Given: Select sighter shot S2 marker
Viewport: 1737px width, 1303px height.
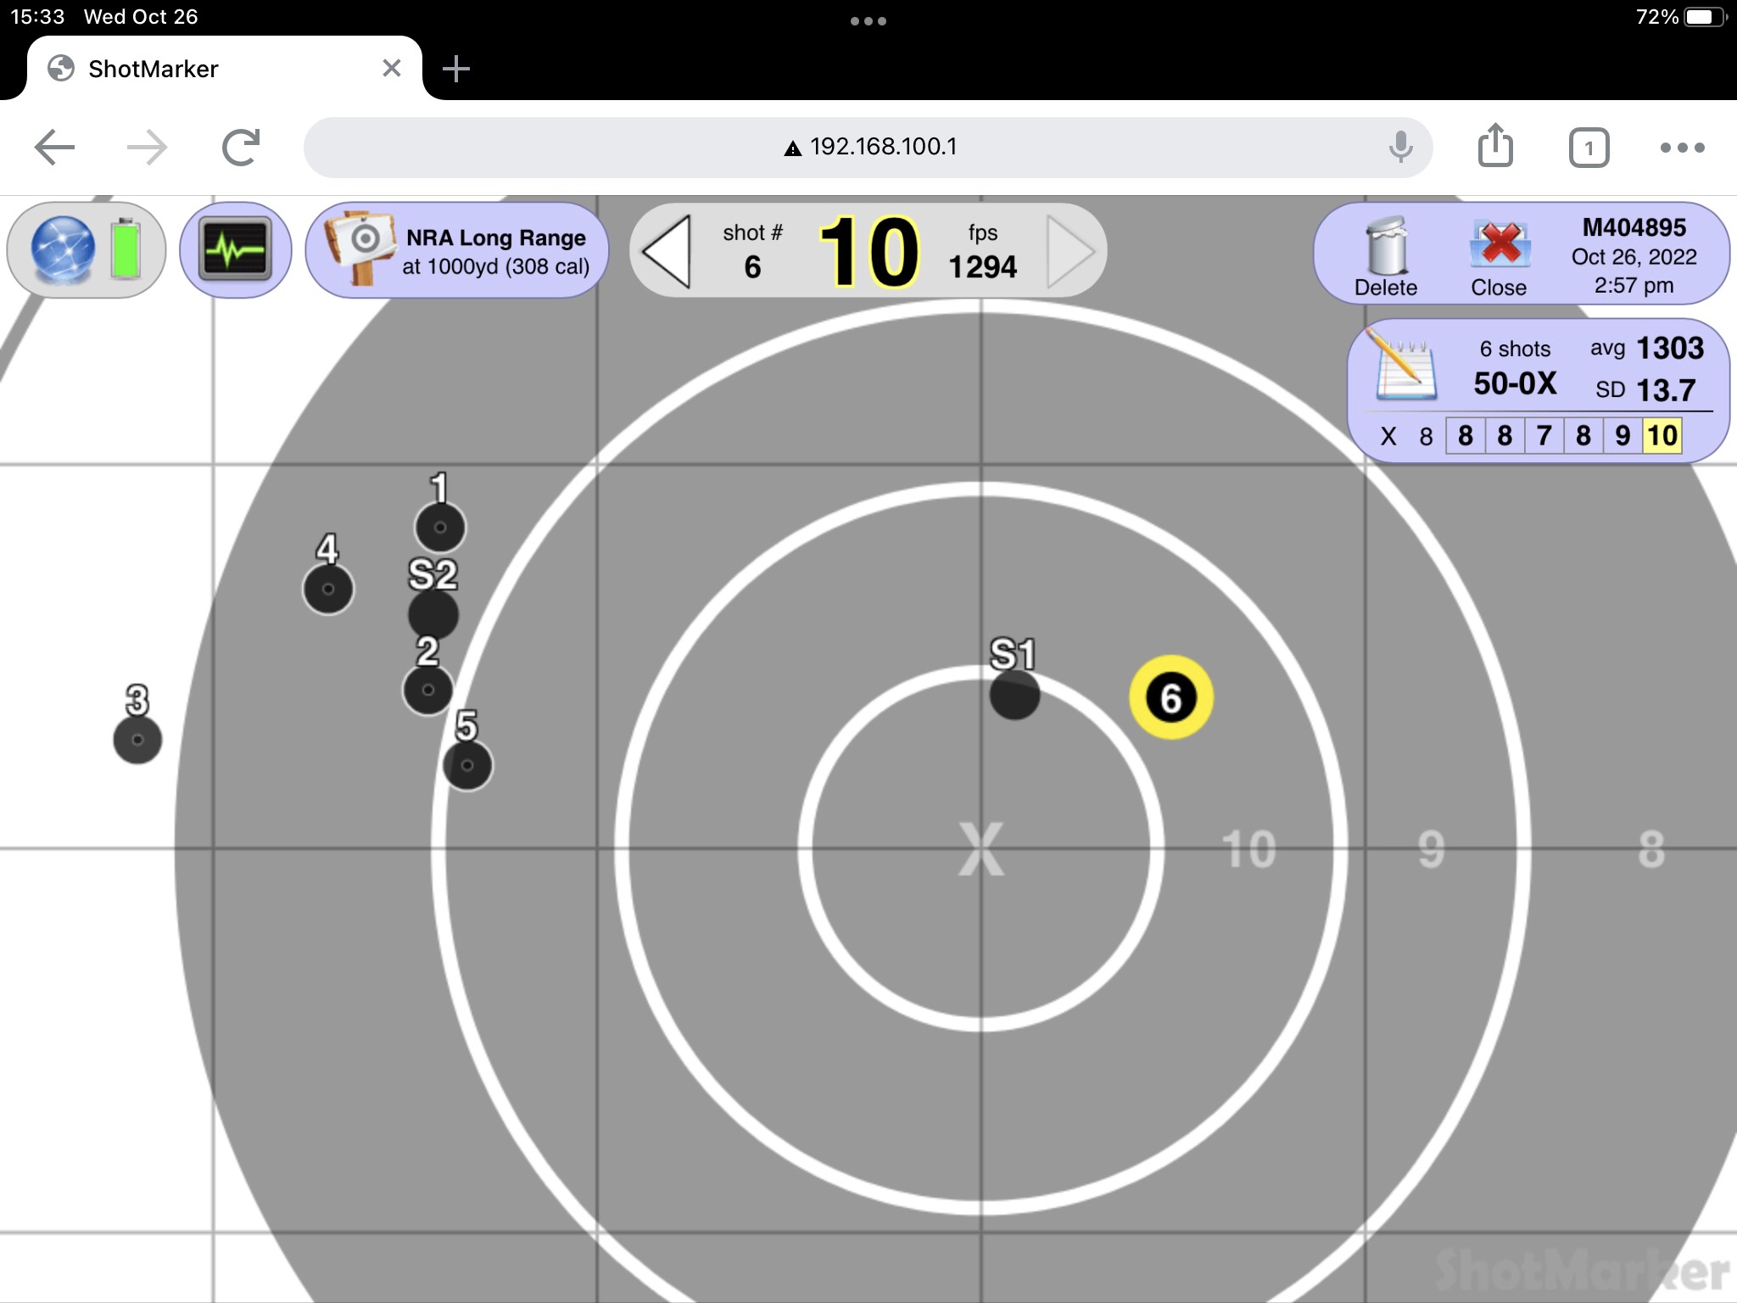Looking at the screenshot, I should pyautogui.click(x=433, y=614).
